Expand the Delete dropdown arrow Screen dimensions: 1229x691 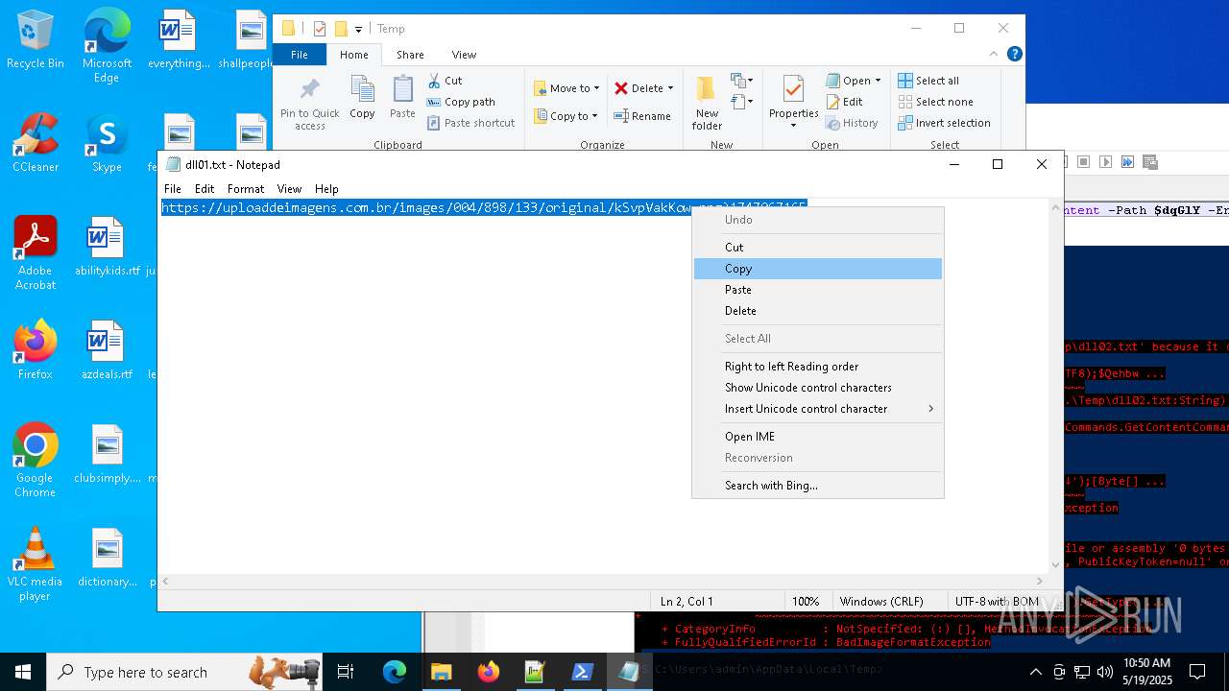(x=670, y=88)
